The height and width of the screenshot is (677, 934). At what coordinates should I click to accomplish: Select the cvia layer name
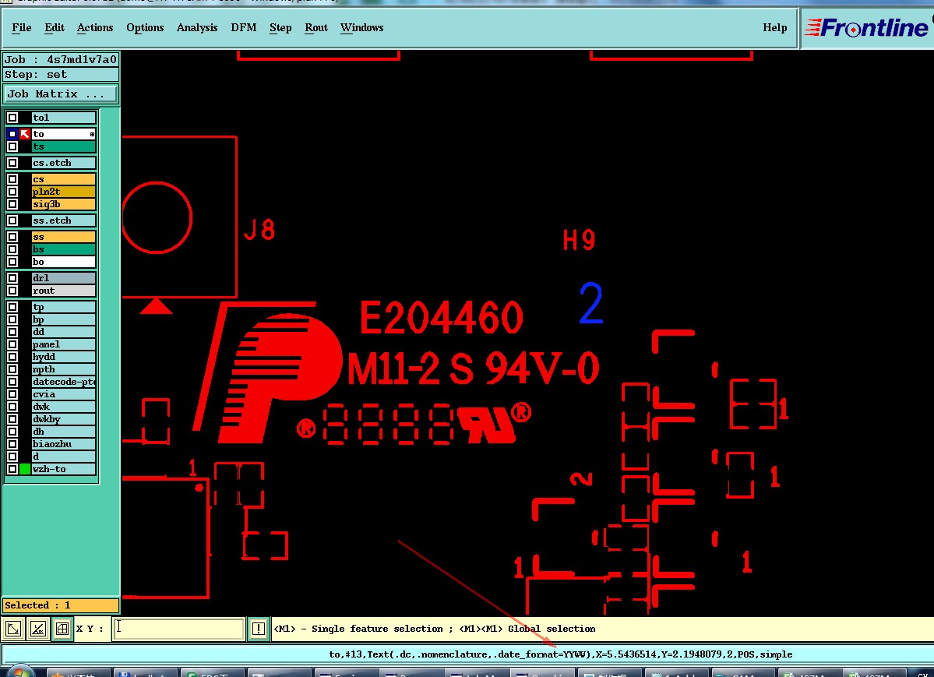tap(63, 394)
